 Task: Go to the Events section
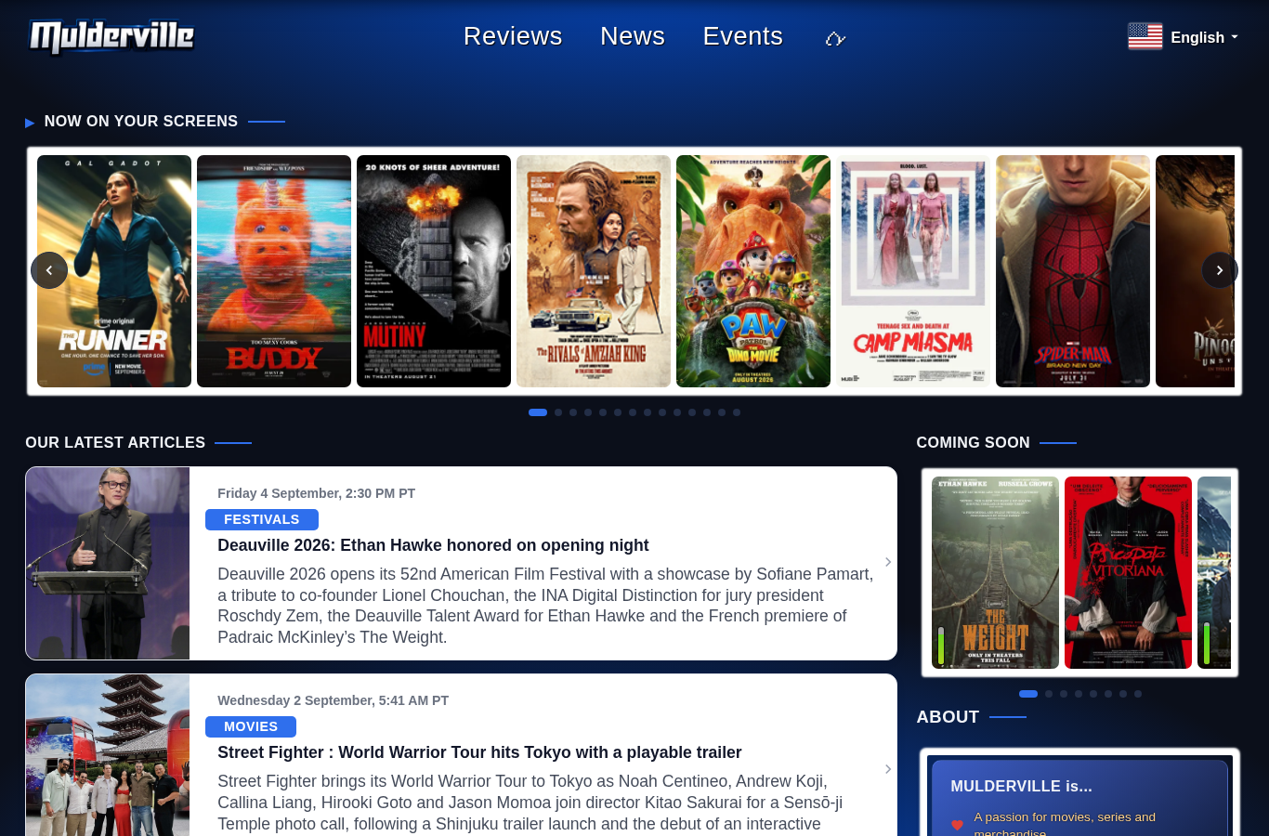point(743,36)
